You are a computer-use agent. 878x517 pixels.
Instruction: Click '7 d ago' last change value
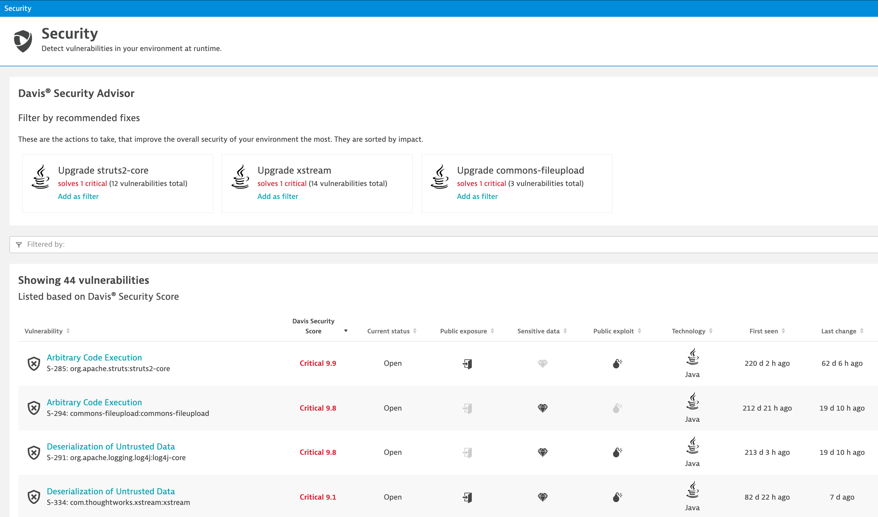pos(842,497)
